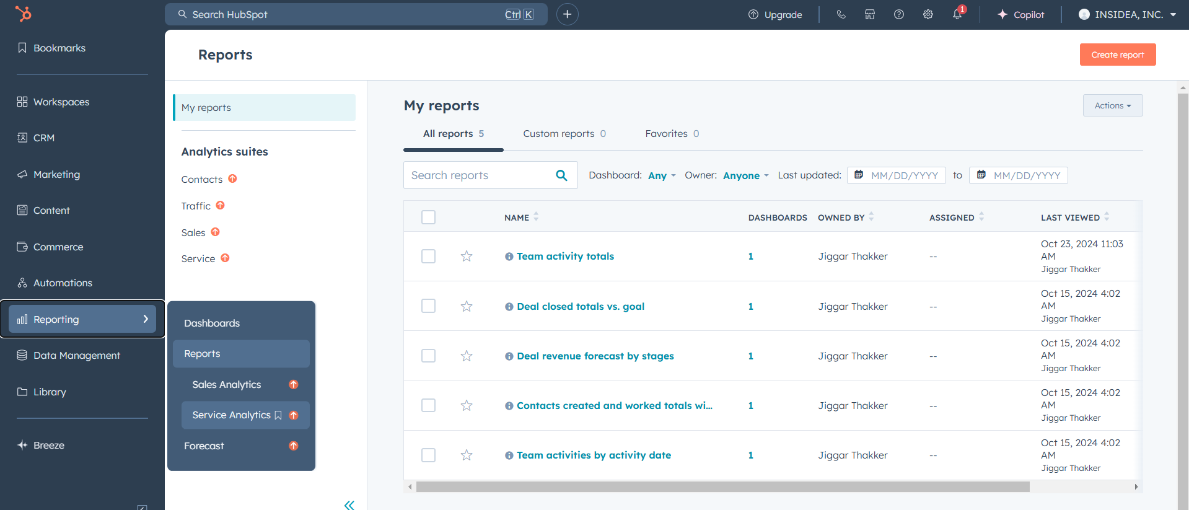Open the Owner Anyone filter dropdown
This screenshot has width=1189, height=510.
[746, 176]
